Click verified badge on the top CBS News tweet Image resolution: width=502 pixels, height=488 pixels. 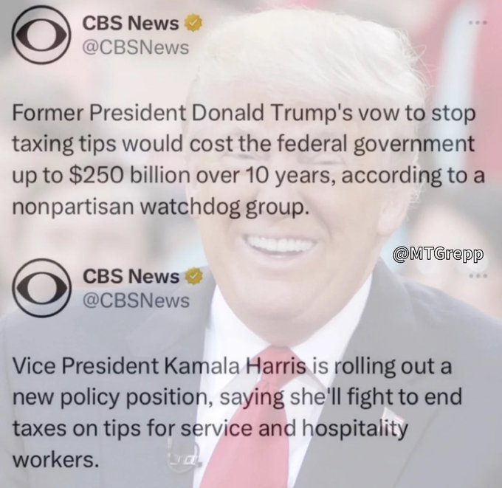pos(194,23)
